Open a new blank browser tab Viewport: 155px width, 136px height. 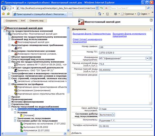(x=70, y=15)
